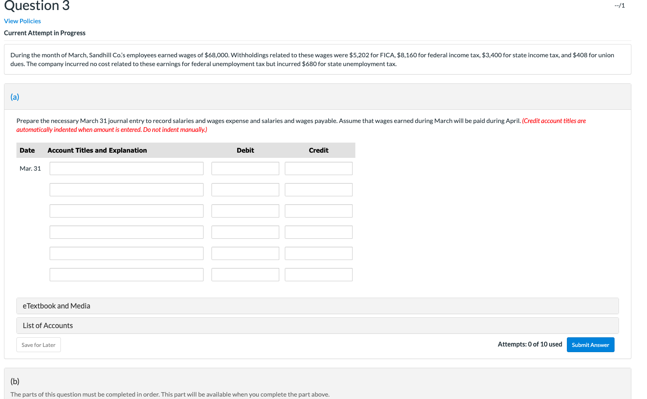Select the second row Debit field
647x399 pixels.
(245, 189)
